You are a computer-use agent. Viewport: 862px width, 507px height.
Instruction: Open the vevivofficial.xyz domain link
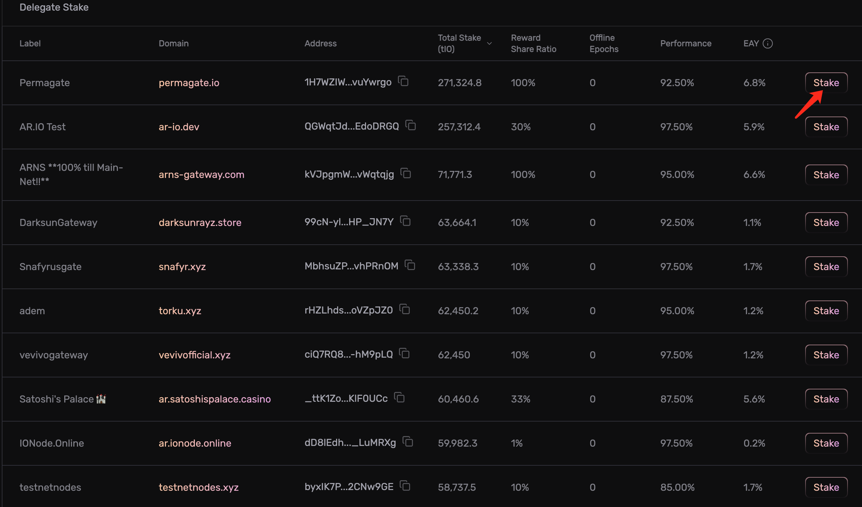click(194, 355)
